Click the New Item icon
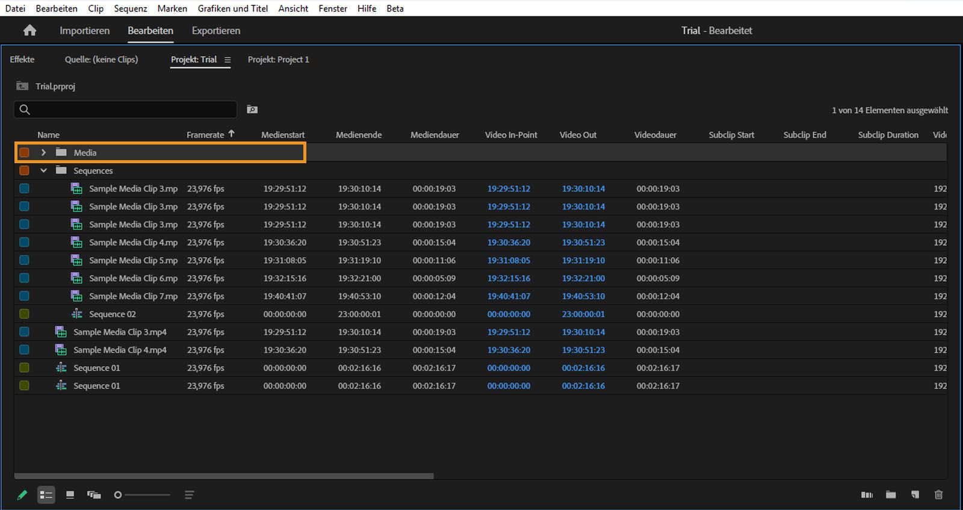The height and width of the screenshot is (510, 963). tap(915, 495)
